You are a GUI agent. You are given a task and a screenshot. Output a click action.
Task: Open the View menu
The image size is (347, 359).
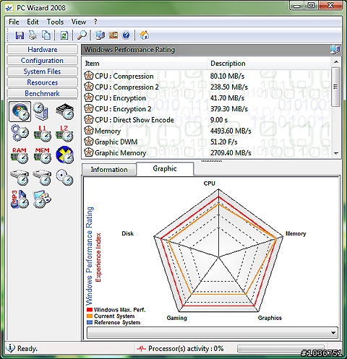(x=79, y=22)
